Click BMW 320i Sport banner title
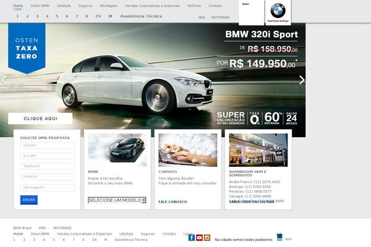 click(x=262, y=35)
